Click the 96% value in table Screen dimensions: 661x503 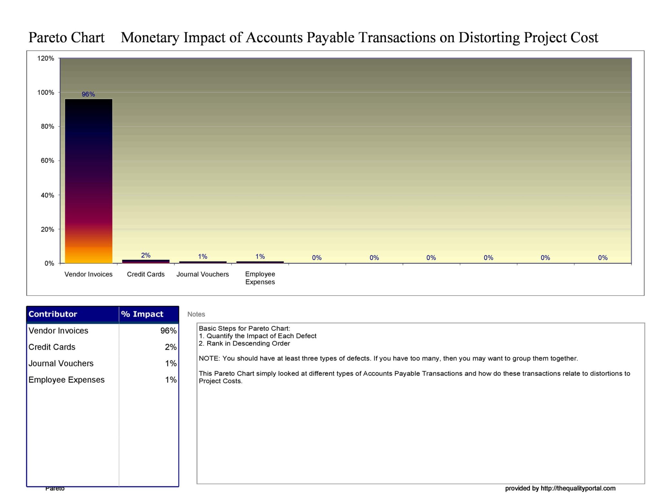[x=168, y=331]
